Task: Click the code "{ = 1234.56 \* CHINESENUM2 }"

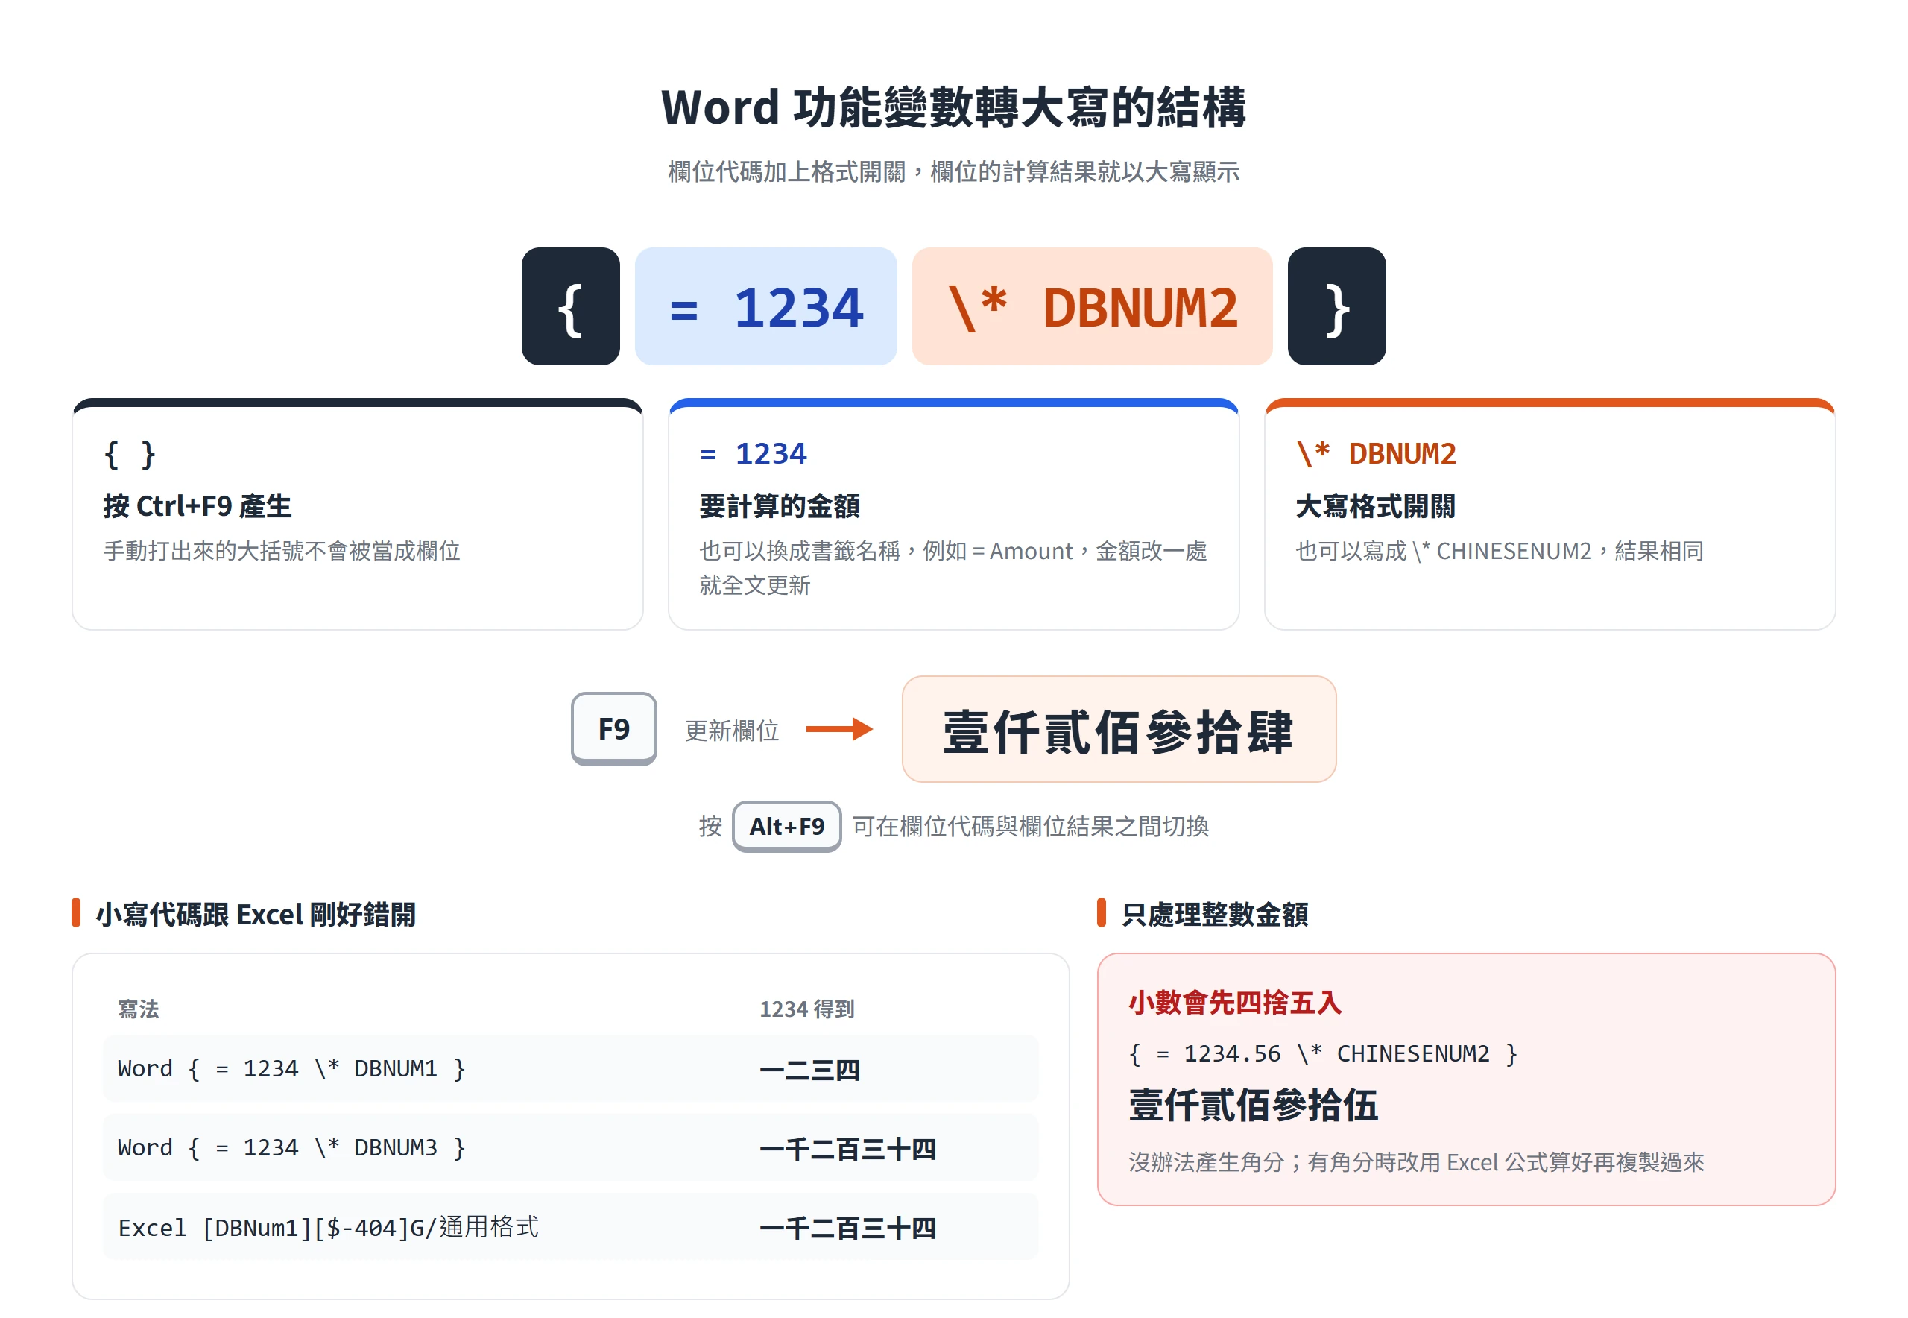Action: click(1324, 1054)
